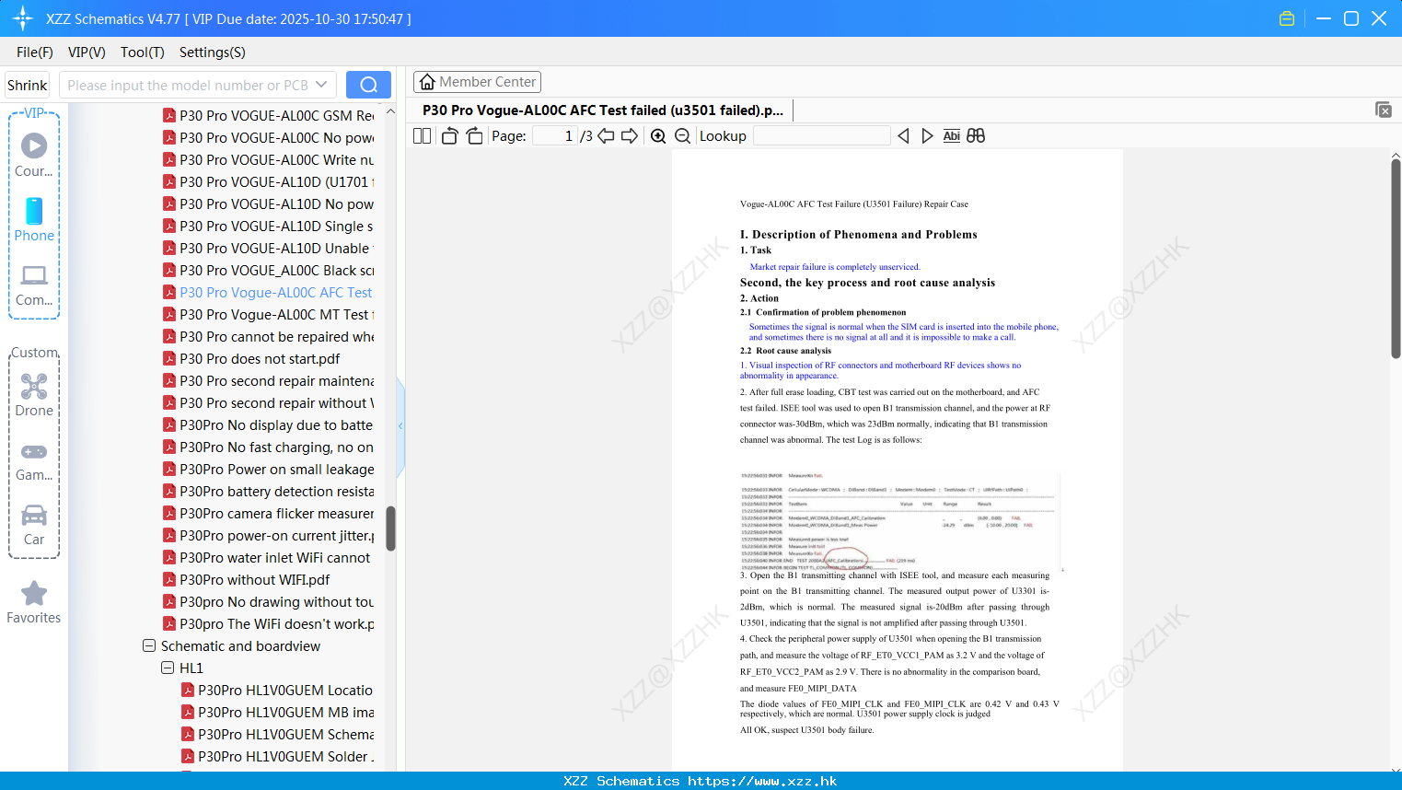Toggle the Abi match-whole-word option
Viewport: 1402px width, 790px height.
point(952,135)
